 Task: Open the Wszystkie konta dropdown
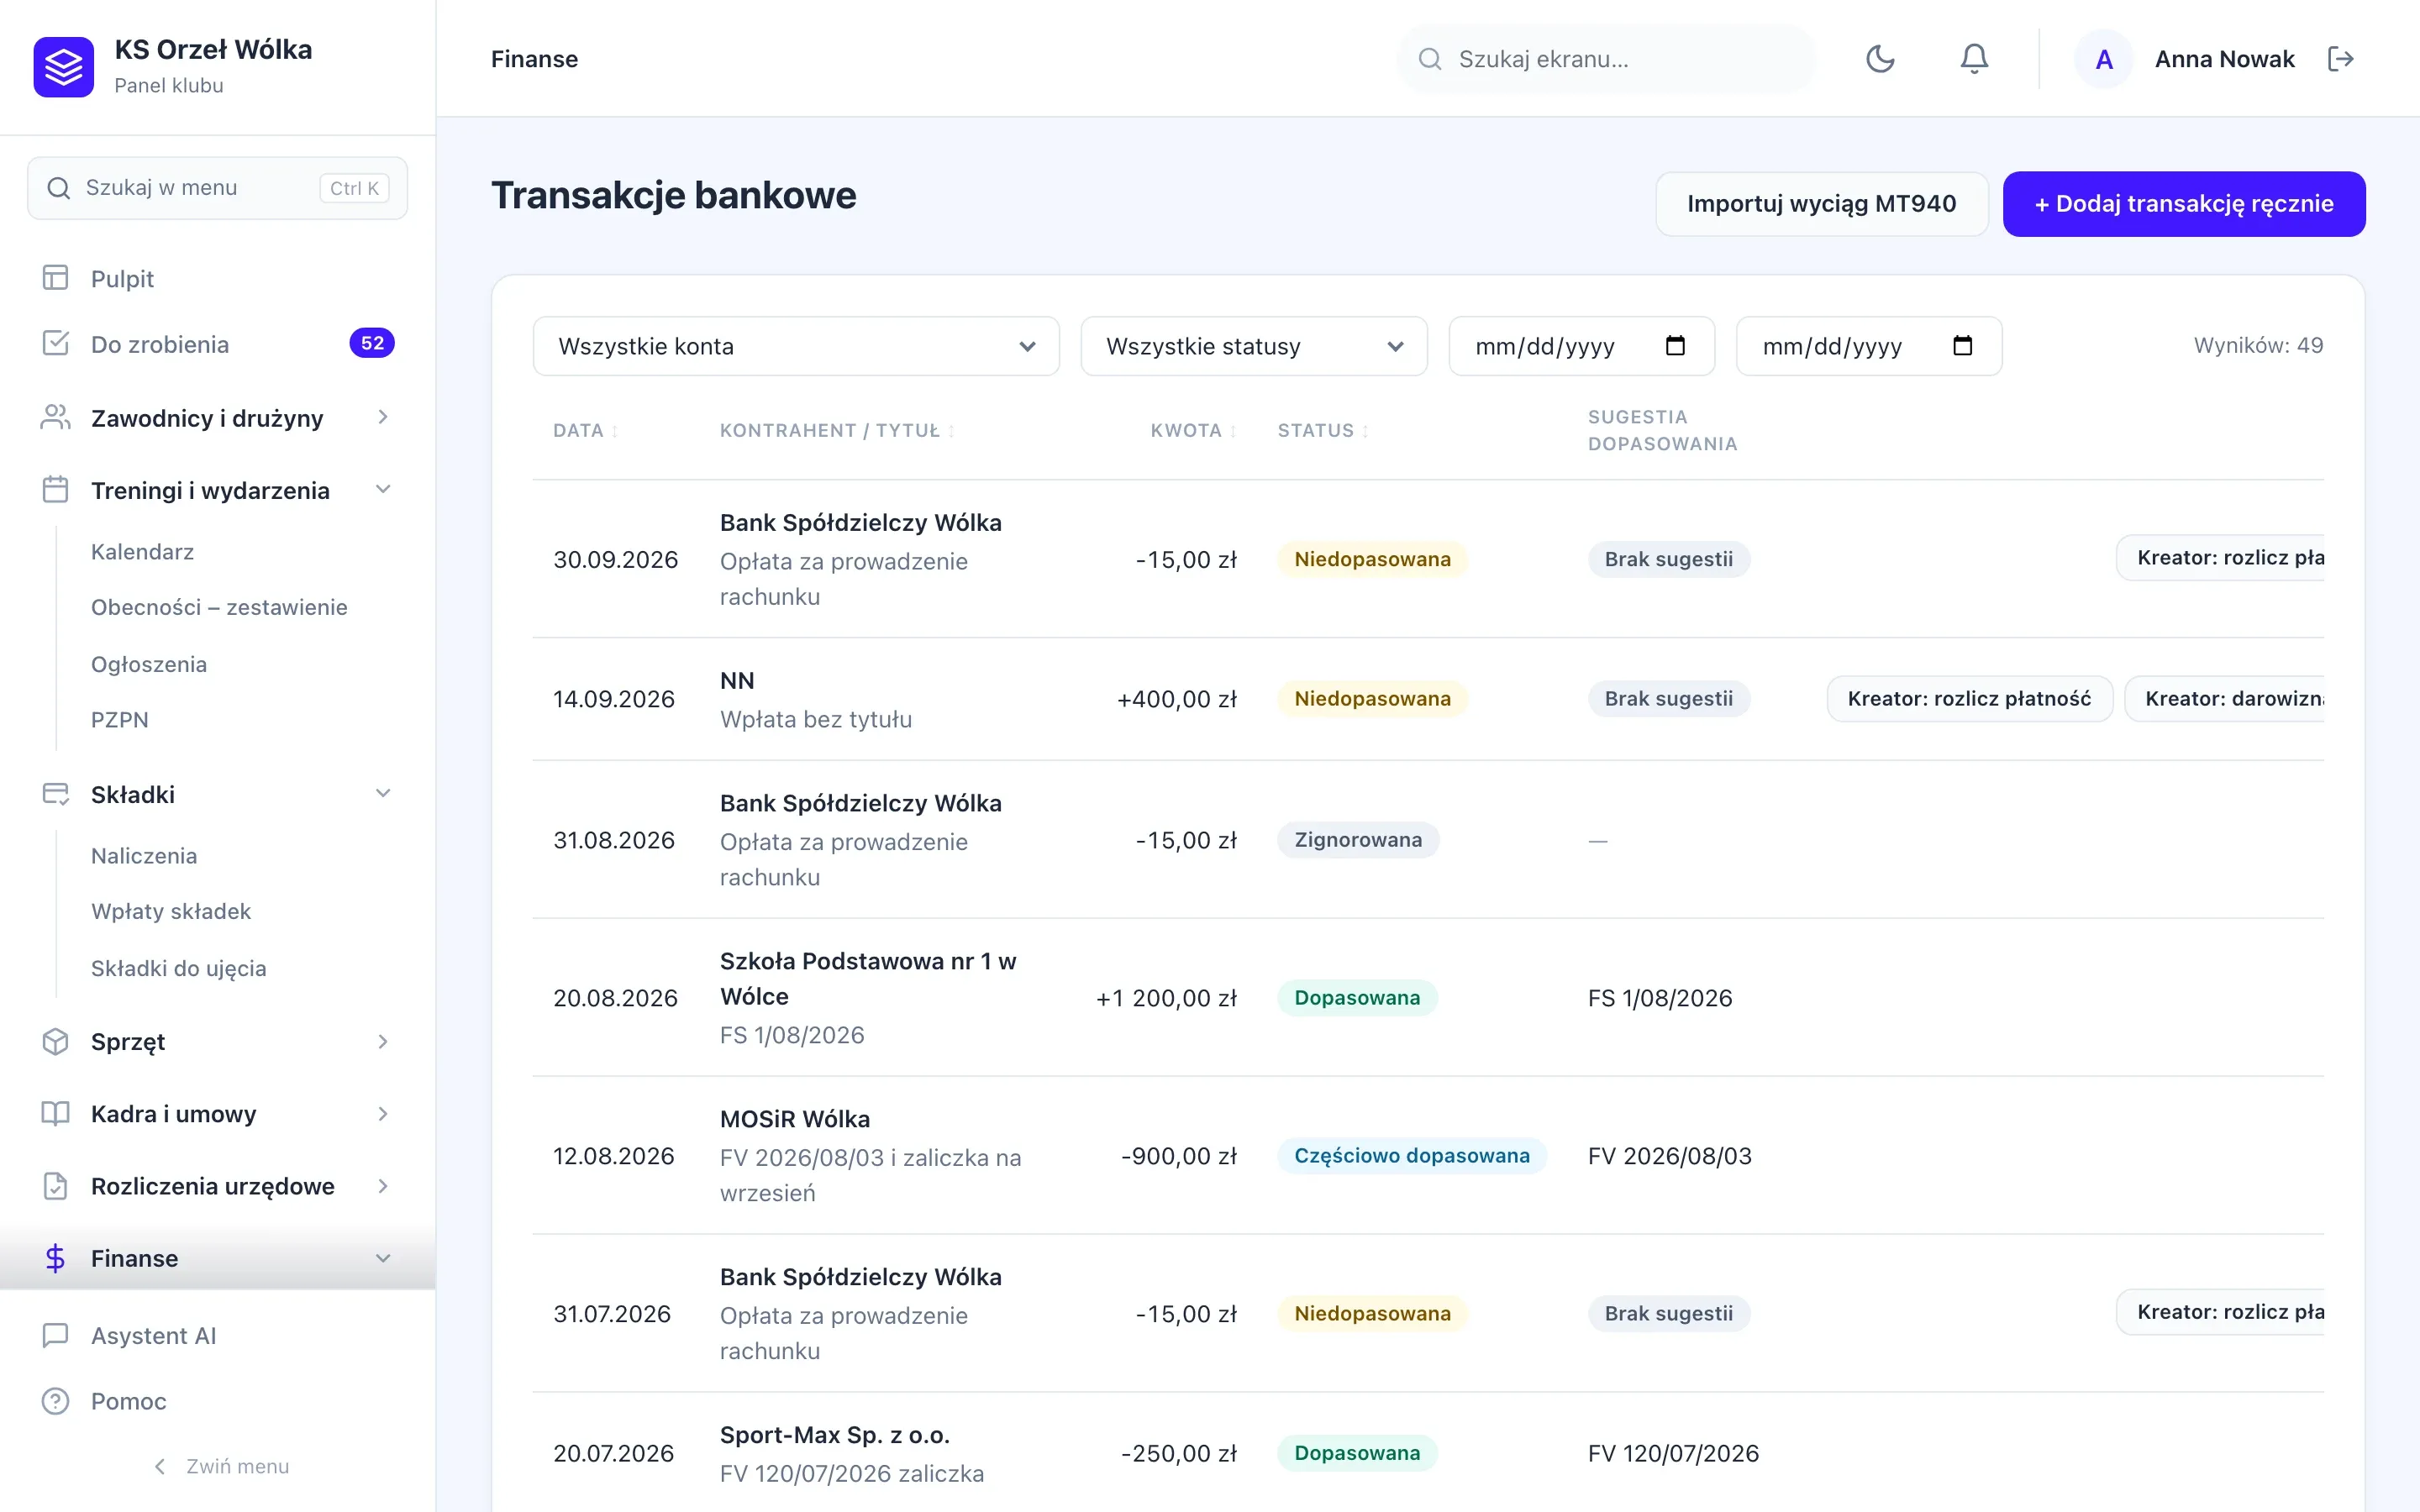[x=796, y=346]
